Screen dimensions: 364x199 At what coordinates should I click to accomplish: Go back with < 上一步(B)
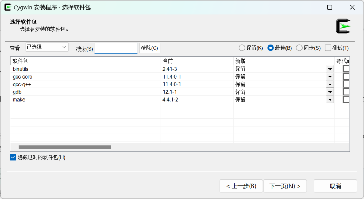point(241,186)
